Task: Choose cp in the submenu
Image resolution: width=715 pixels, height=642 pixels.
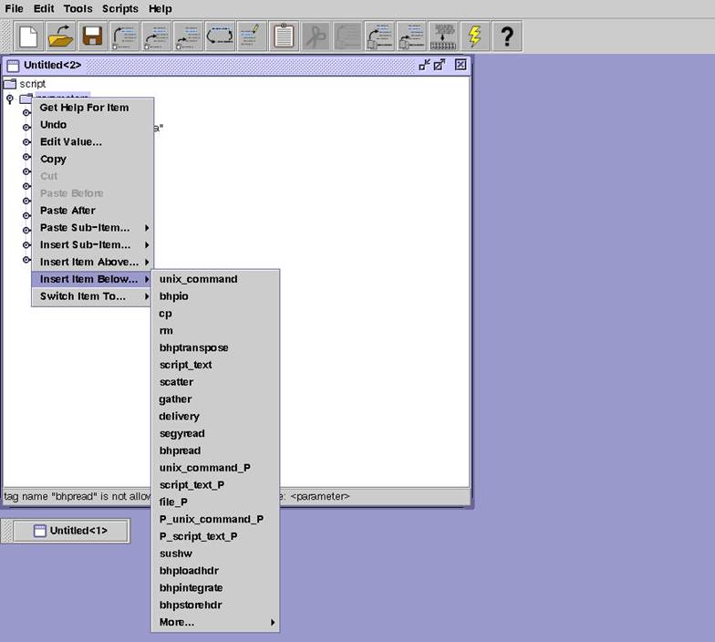Action: pos(215,314)
